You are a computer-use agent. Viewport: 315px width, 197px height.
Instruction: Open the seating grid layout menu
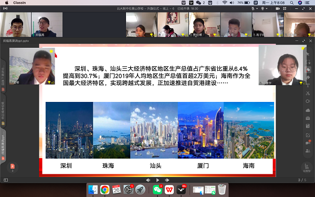coord(285,8)
